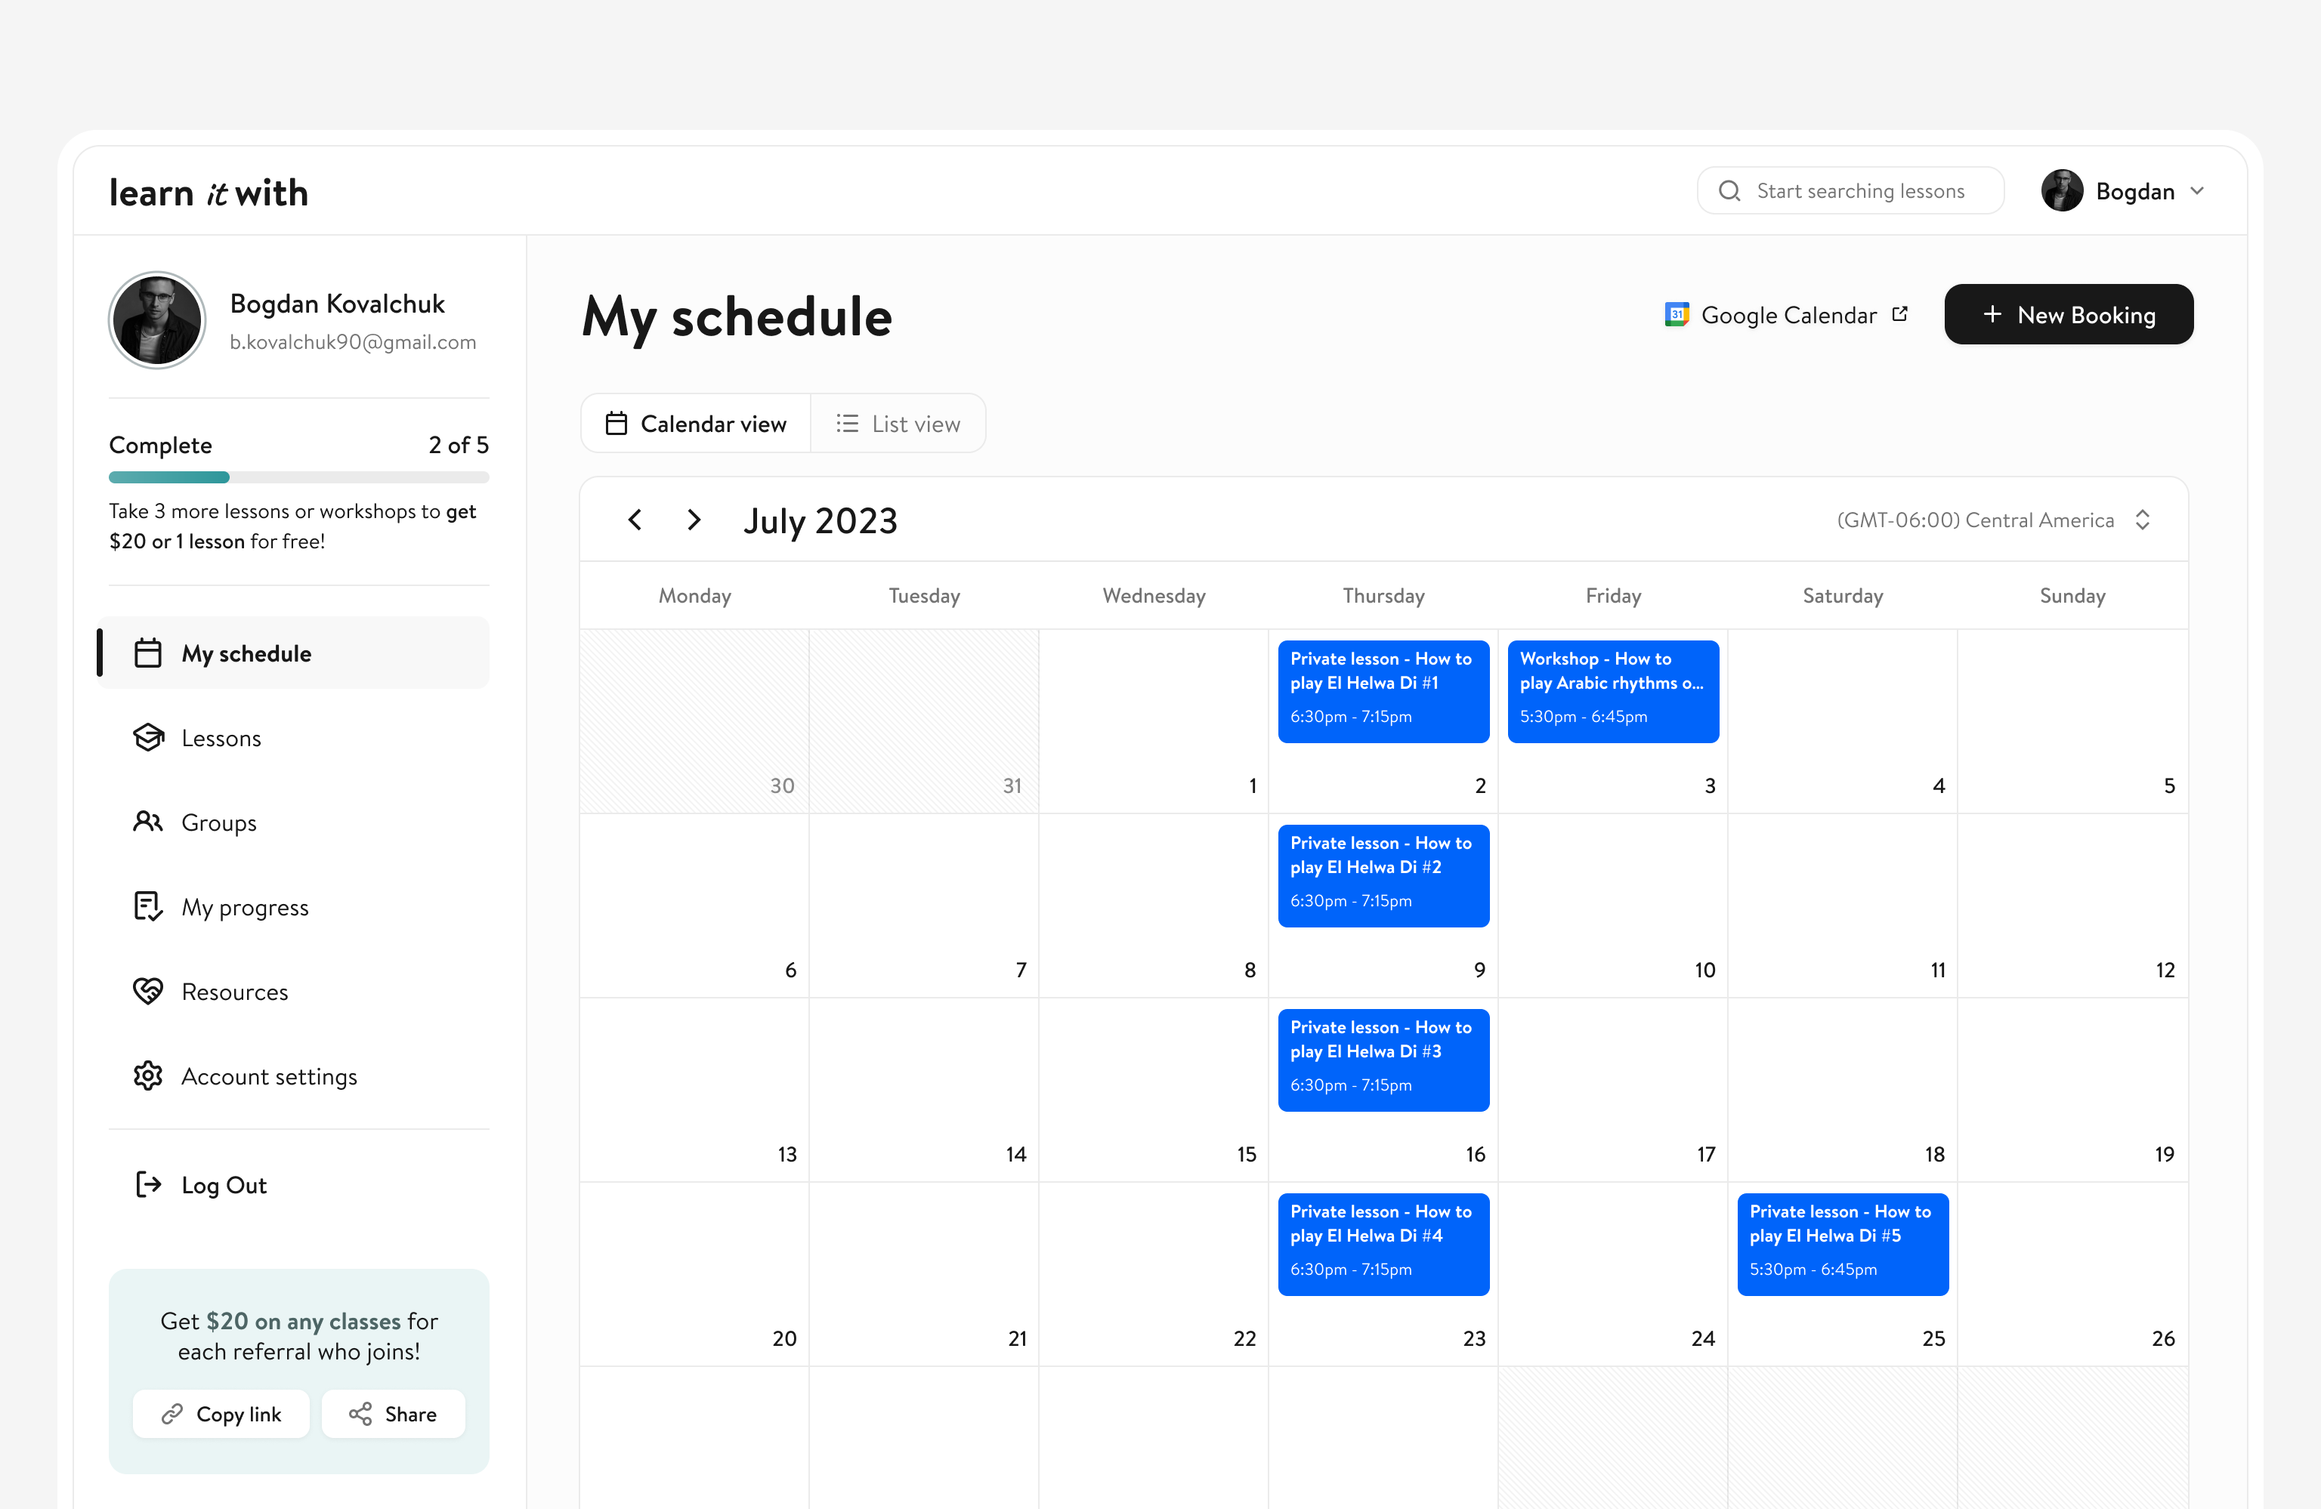The image size is (2321, 1509).
Task: Open Account settings gear icon
Action: 147,1076
